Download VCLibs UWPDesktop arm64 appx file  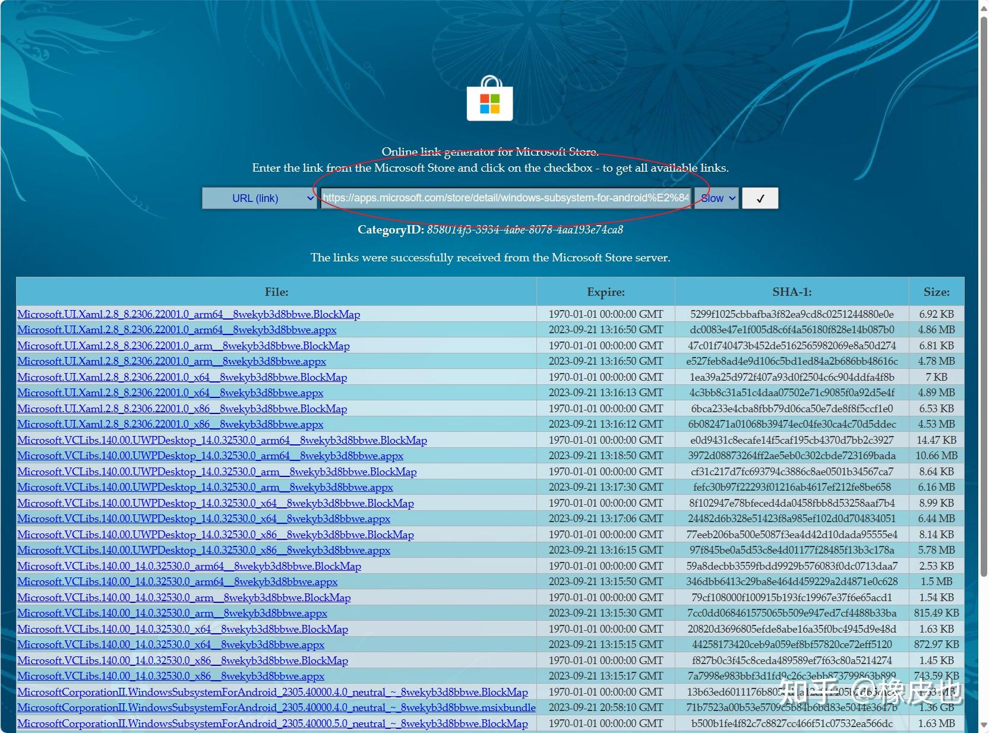[x=210, y=456]
